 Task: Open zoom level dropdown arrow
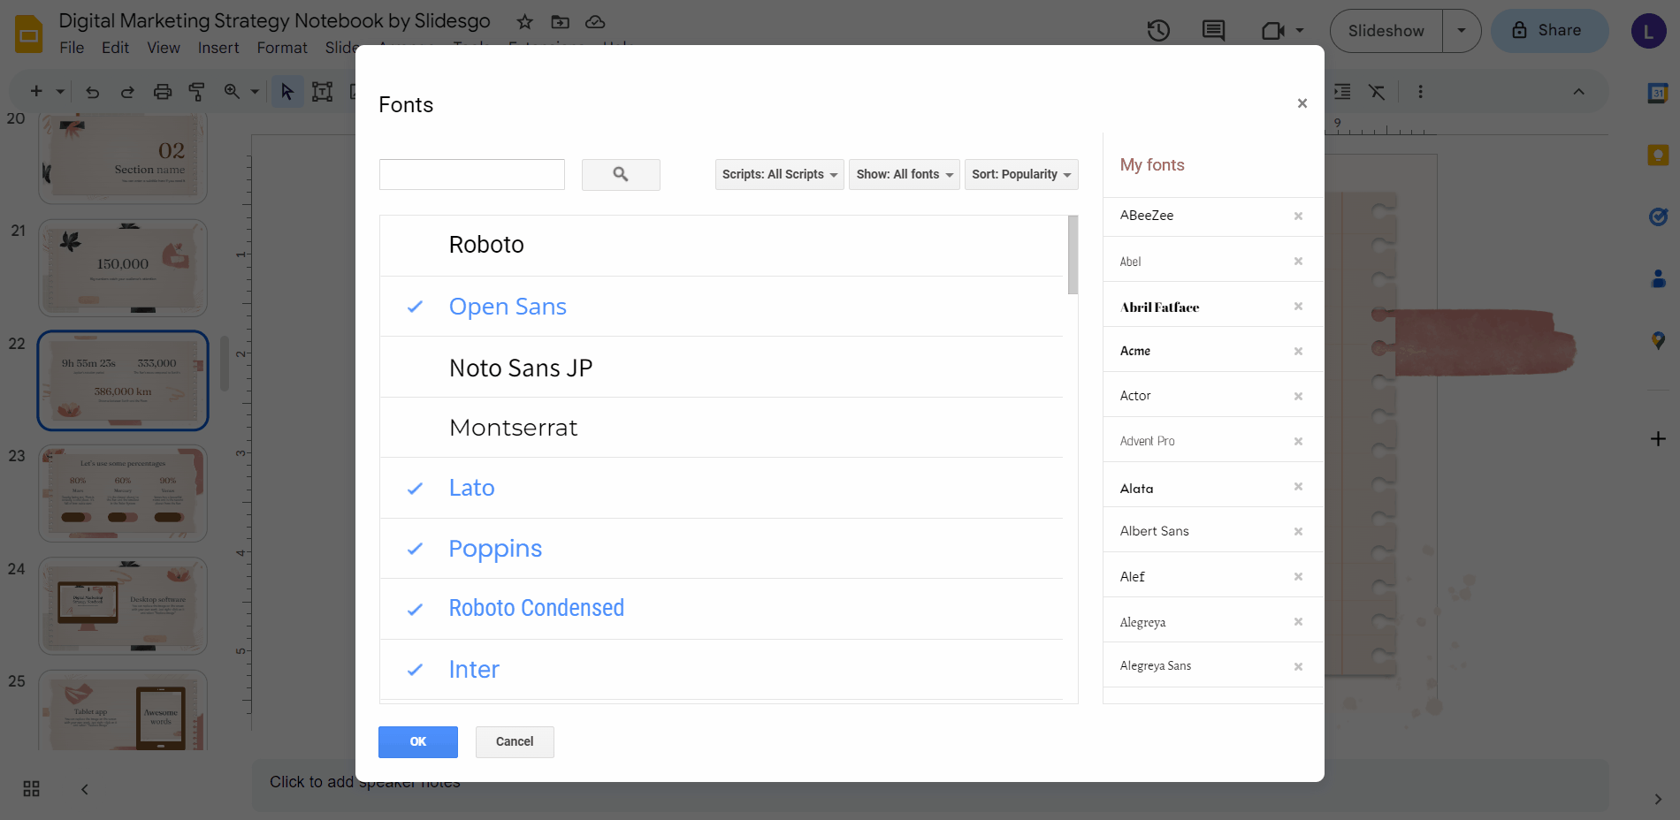coord(255,91)
